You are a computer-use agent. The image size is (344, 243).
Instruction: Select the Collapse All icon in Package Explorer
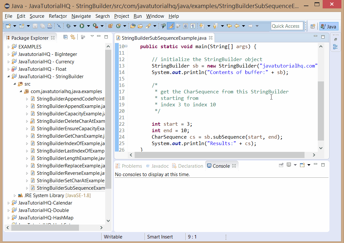pos(66,38)
